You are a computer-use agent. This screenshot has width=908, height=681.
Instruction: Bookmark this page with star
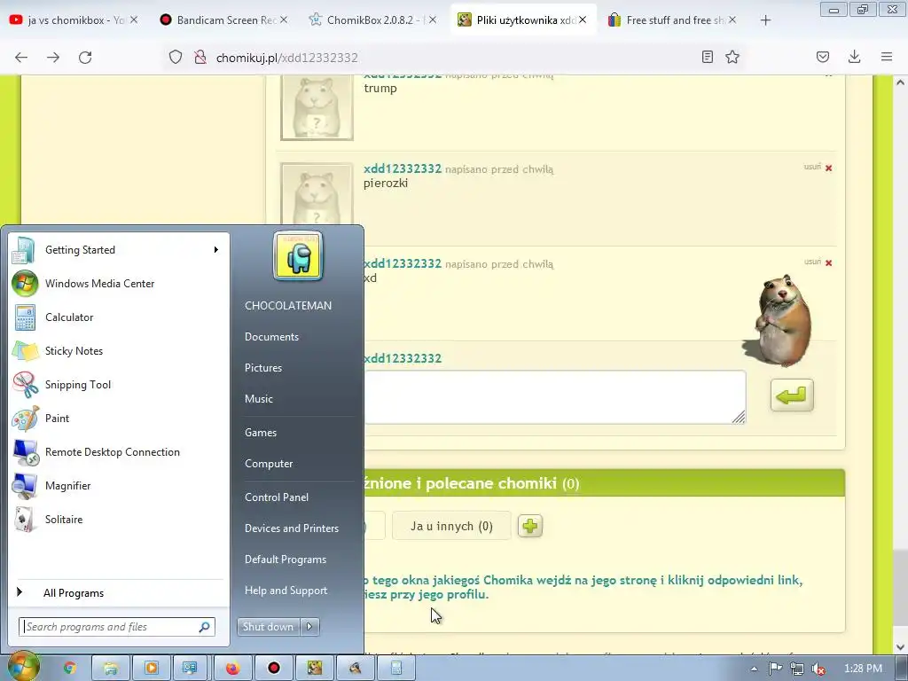(732, 57)
